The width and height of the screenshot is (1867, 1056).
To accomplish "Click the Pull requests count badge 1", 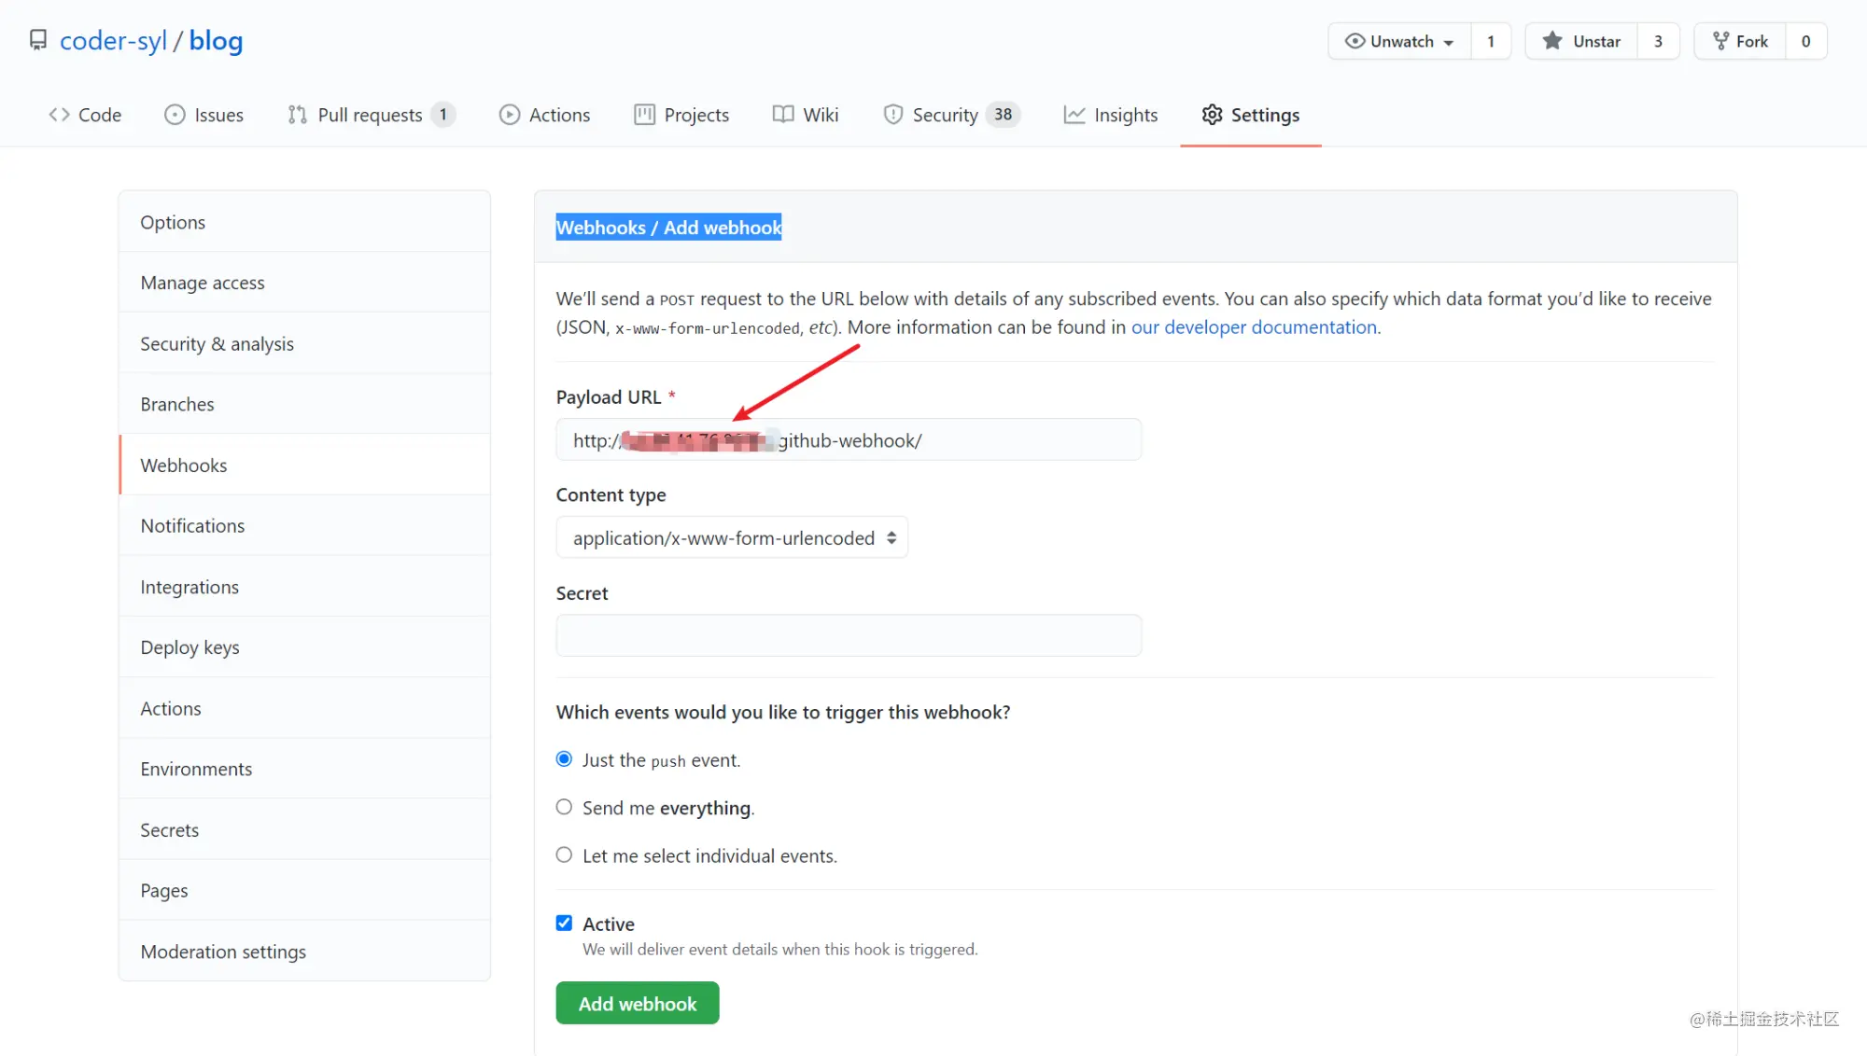I will tap(443, 114).
